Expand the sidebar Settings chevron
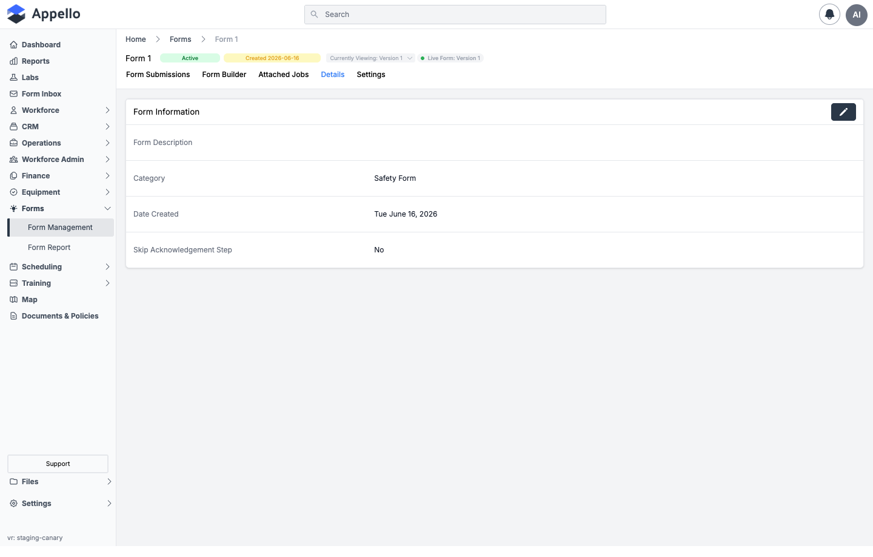The height and width of the screenshot is (557, 873). tap(109, 504)
